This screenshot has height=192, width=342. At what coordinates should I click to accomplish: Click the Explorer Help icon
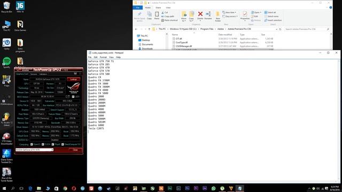tap(331, 7)
